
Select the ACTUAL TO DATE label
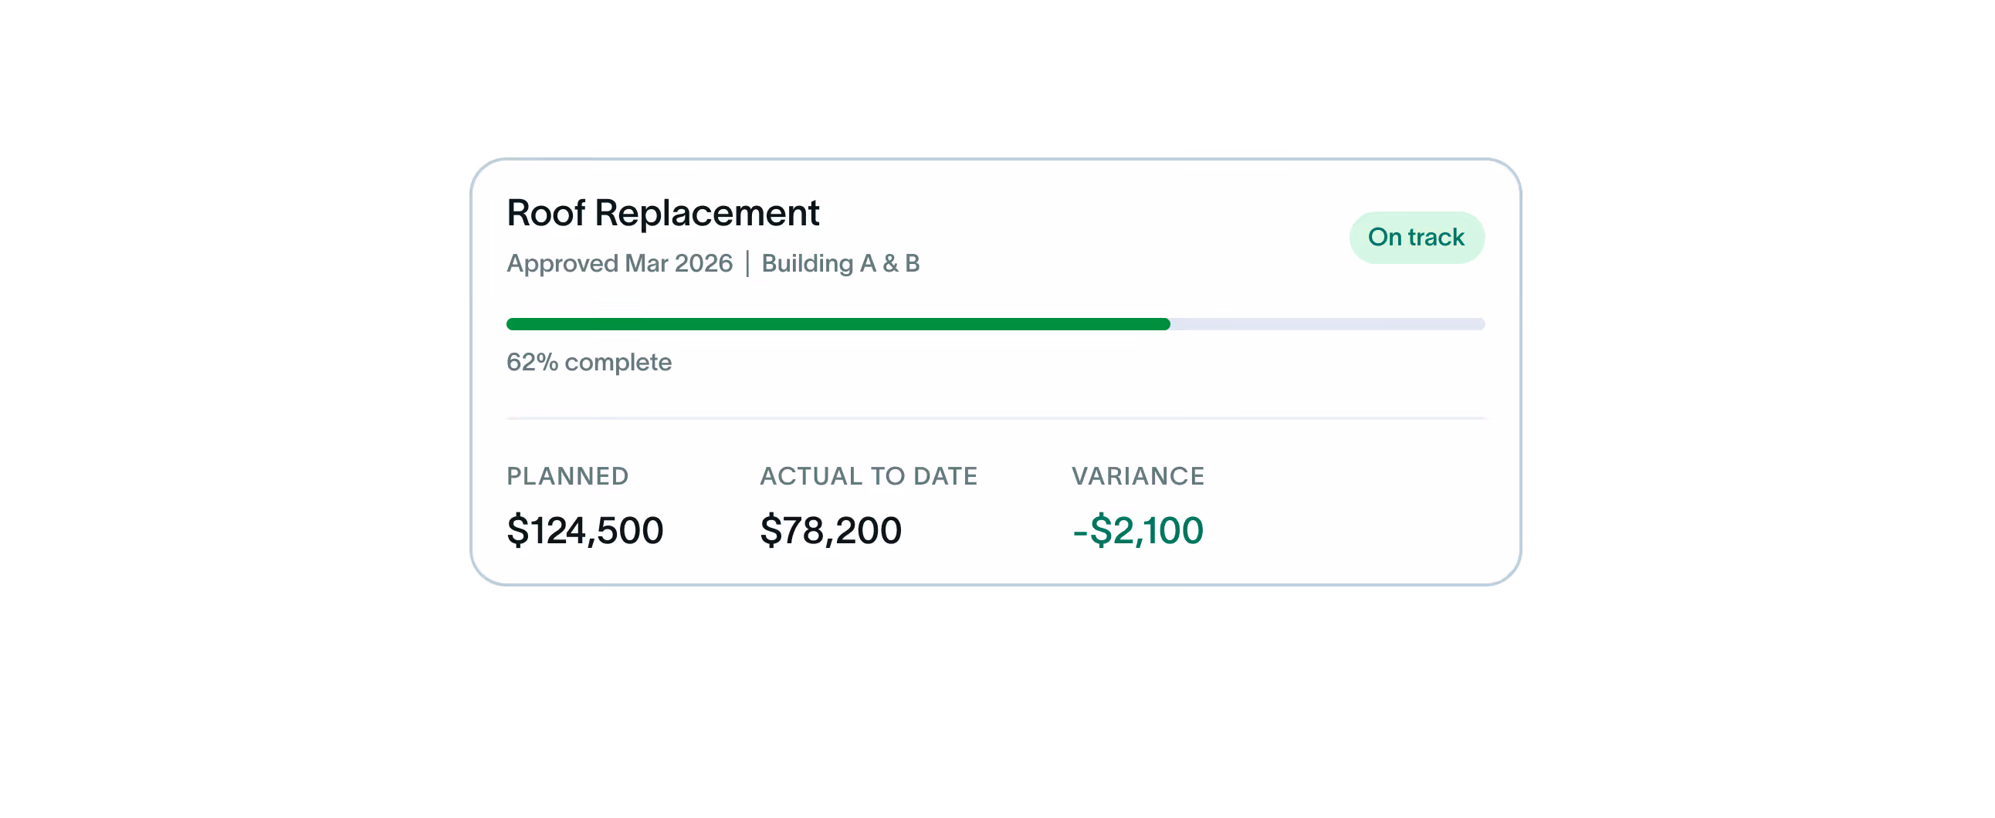868,476
